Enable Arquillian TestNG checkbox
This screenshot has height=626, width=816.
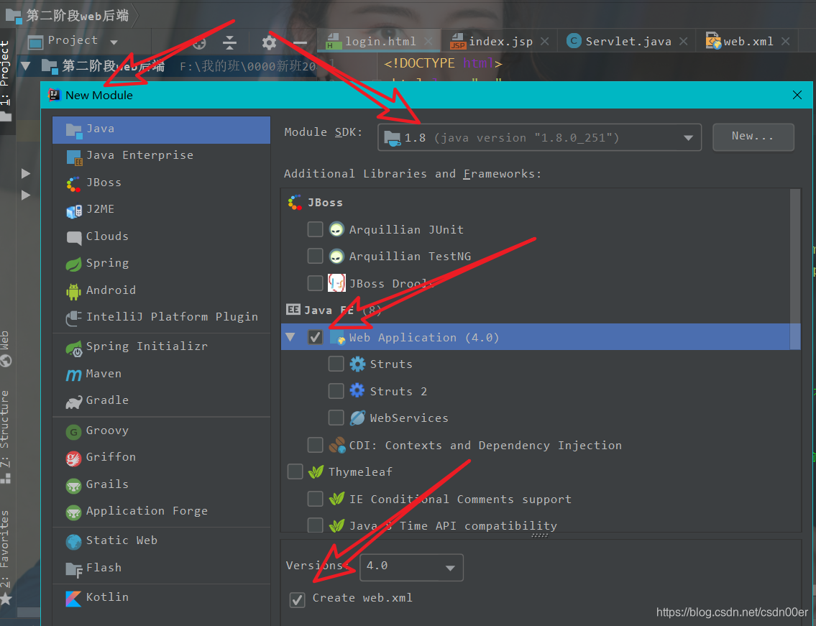[316, 256]
